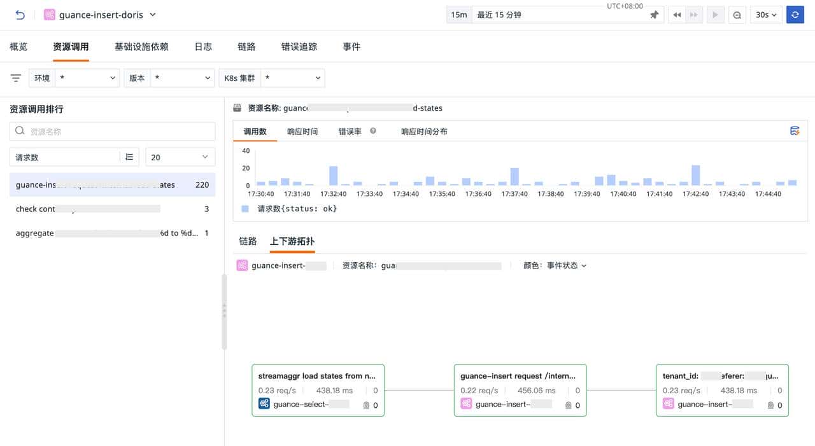The width and height of the screenshot is (815, 446).
Task: Click the guance-insert-doris service icon
Action: pyautogui.click(x=49, y=14)
